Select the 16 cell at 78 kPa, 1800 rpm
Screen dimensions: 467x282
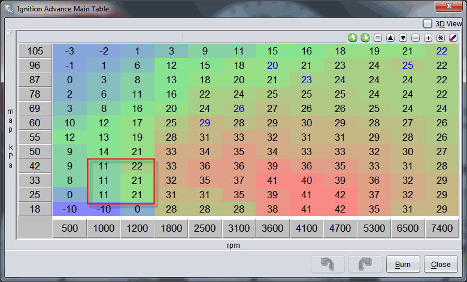point(171,94)
